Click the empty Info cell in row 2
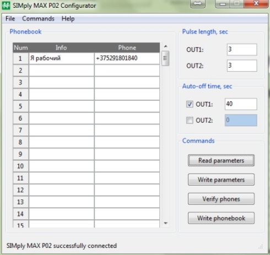 [x=61, y=70]
